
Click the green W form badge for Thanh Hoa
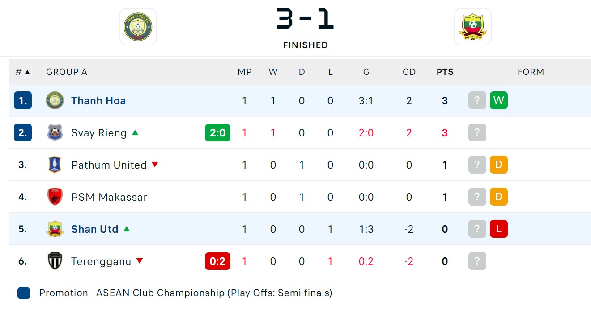click(x=499, y=100)
